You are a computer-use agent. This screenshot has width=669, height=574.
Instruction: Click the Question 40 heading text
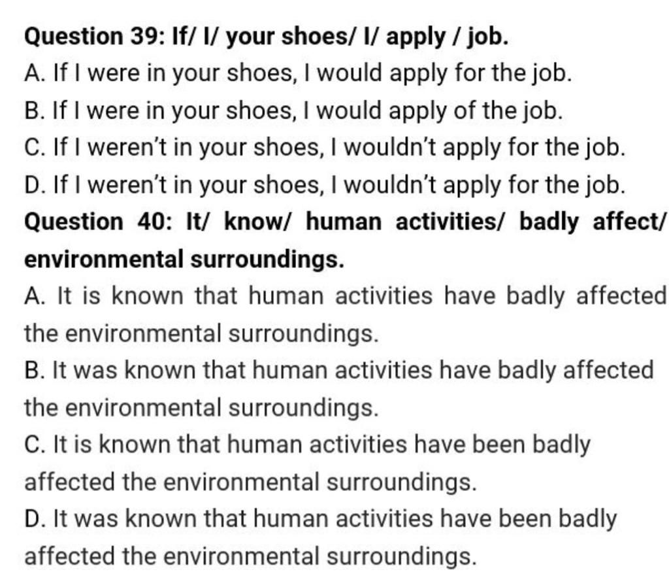point(344,241)
